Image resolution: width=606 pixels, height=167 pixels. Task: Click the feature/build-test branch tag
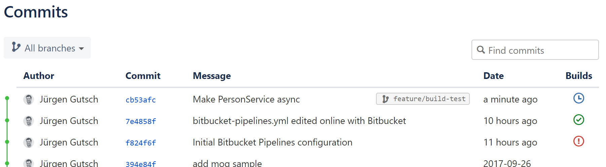423,99
